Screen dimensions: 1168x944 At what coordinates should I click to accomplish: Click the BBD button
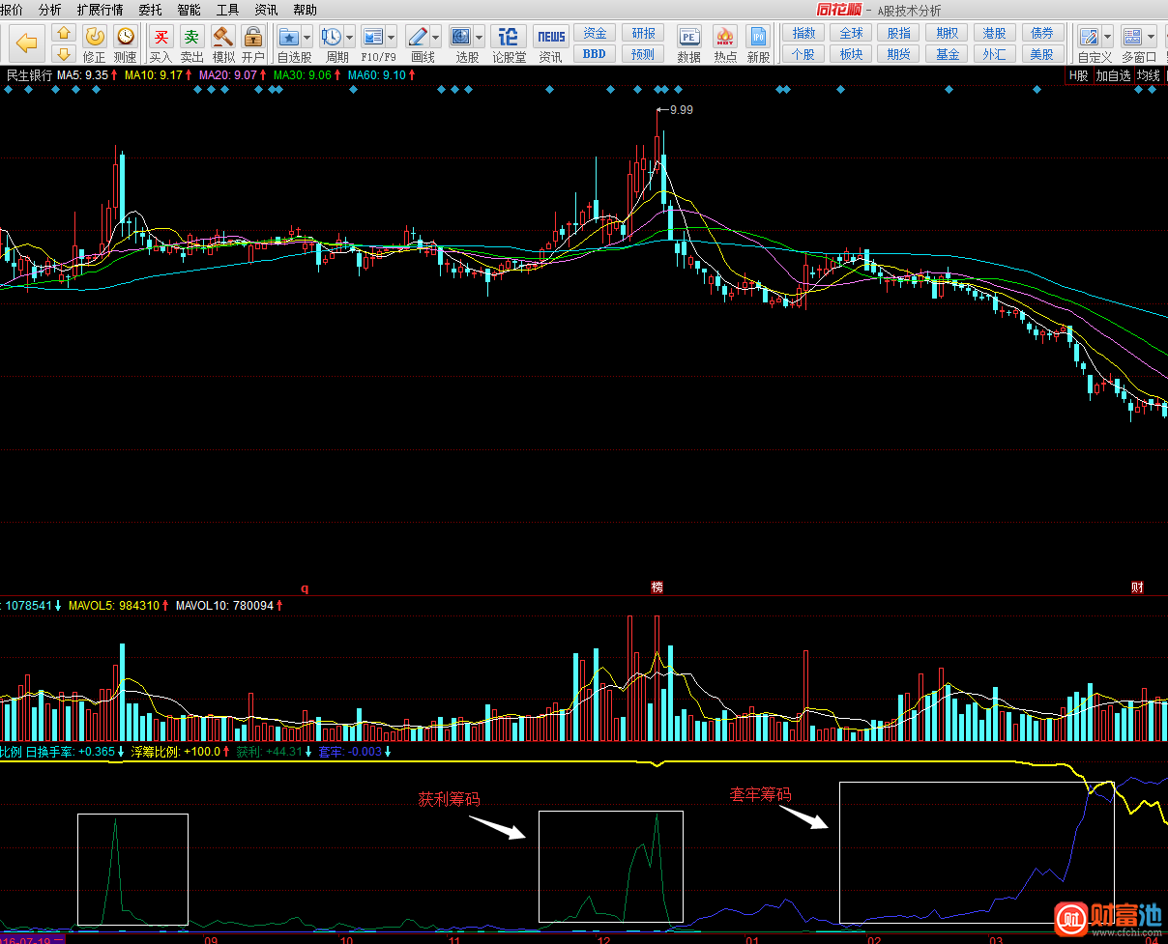(595, 54)
